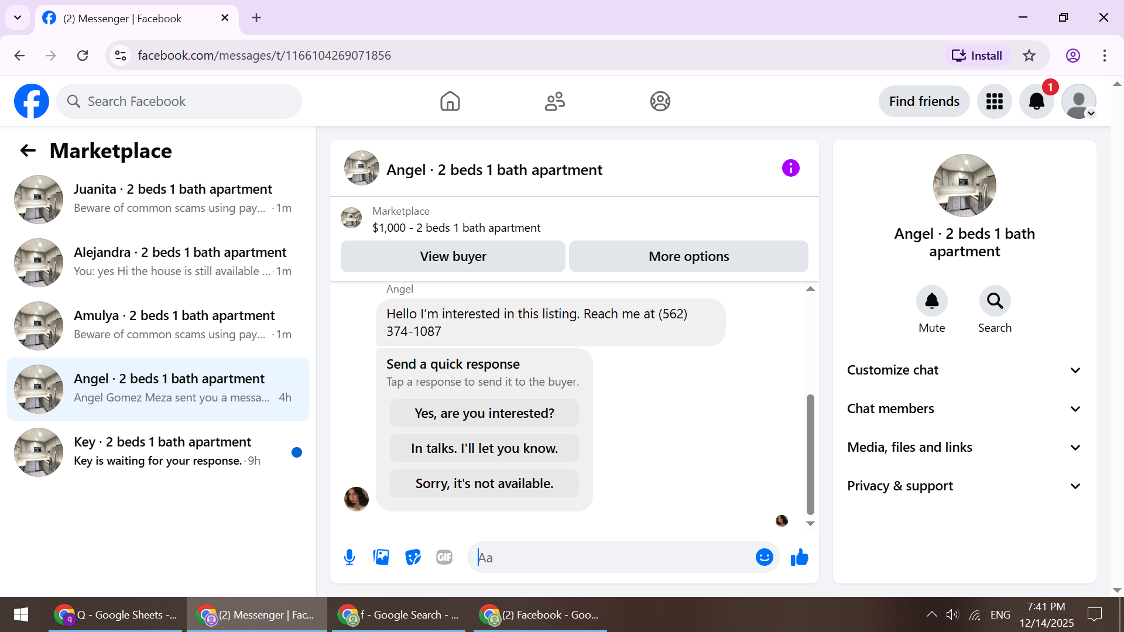
Task: Send quick reply "Sorry, it's not available."
Action: pyautogui.click(x=484, y=483)
